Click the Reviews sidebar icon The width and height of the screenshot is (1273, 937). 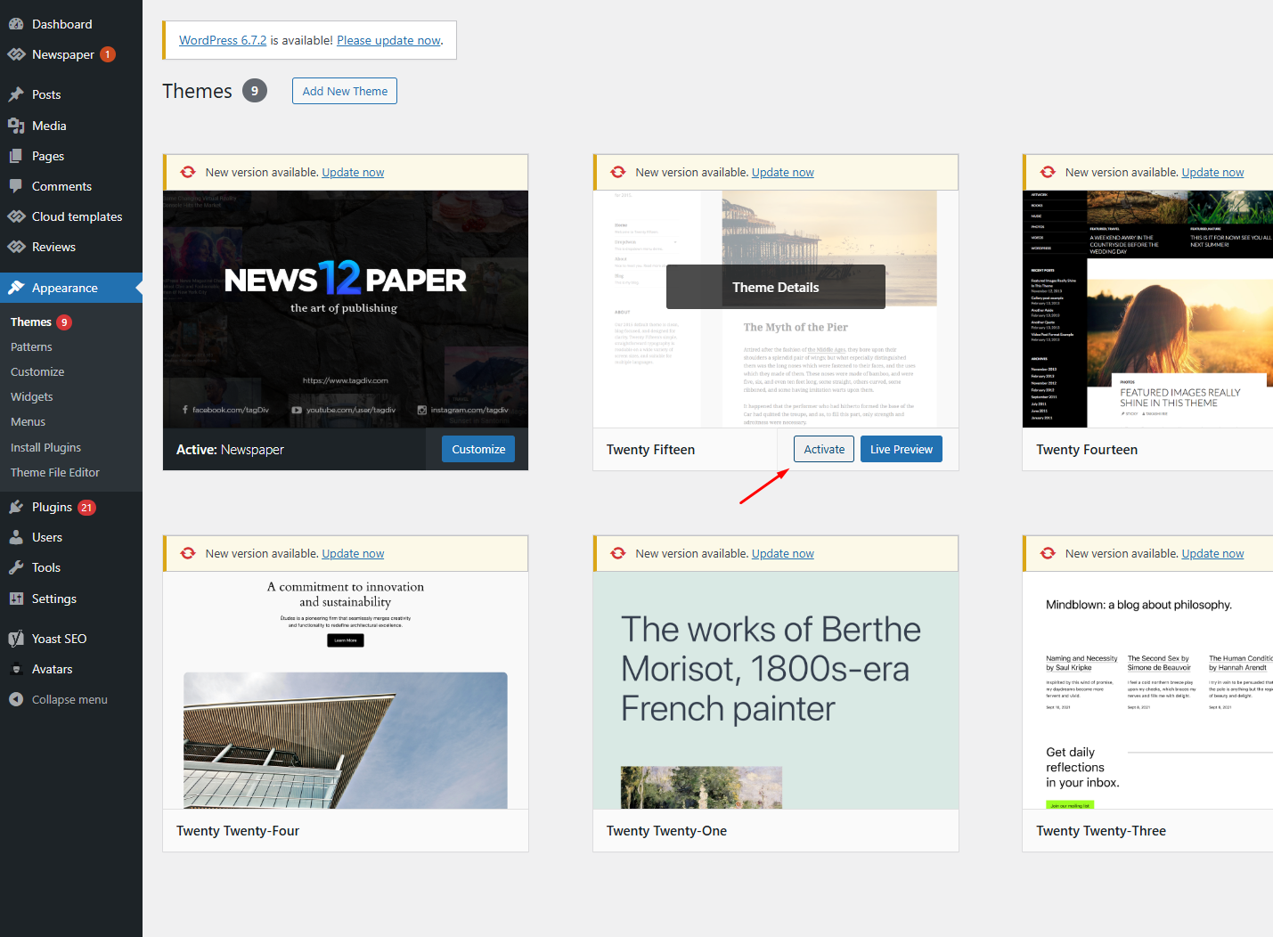pyautogui.click(x=16, y=247)
